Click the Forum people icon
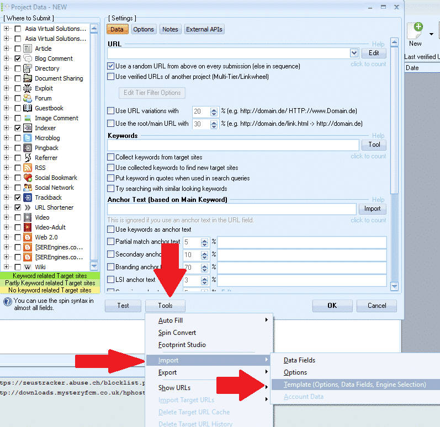Screen dimensions: 440x427 [28, 98]
